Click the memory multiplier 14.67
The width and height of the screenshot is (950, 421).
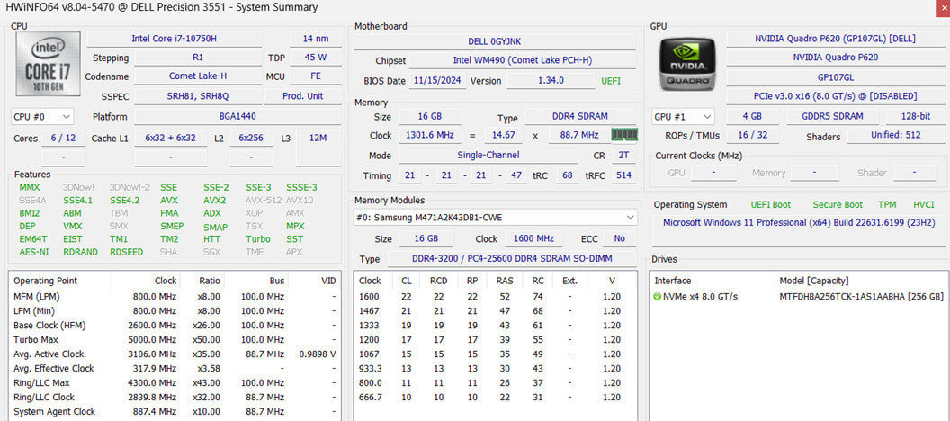(x=504, y=135)
